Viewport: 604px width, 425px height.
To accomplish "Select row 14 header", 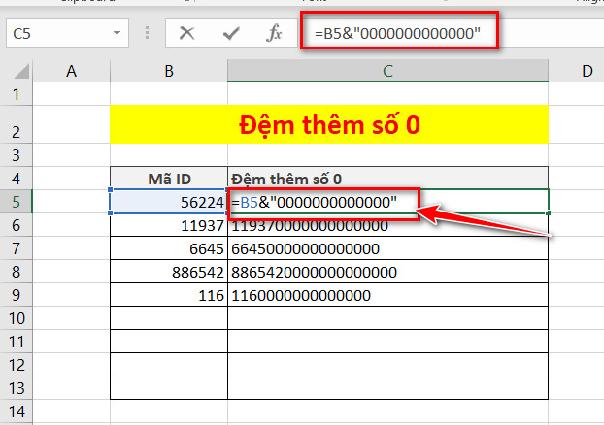I will 17,411.
